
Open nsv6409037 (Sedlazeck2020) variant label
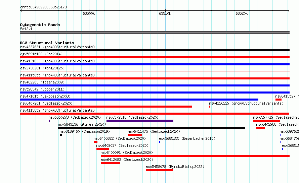(x=122, y=145)
